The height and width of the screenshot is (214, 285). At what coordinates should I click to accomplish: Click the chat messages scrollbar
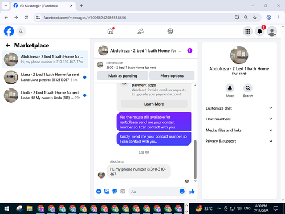pyautogui.click(x=195, y=159)
